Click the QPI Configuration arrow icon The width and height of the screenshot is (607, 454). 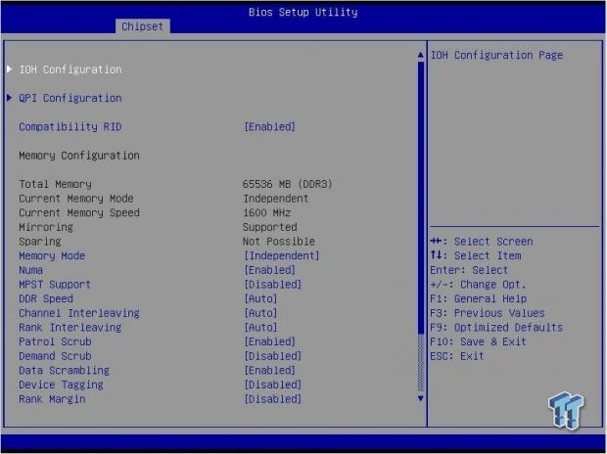click(x=10, y=98)
